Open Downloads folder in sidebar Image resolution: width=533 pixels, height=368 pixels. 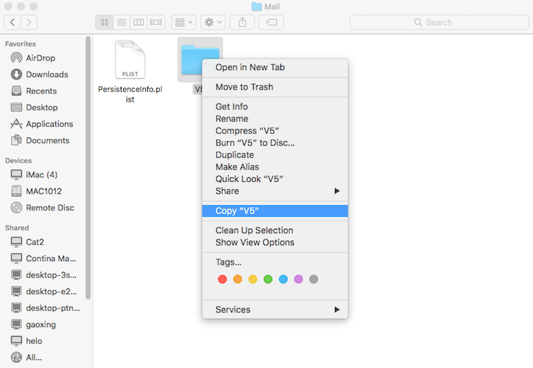47,75
